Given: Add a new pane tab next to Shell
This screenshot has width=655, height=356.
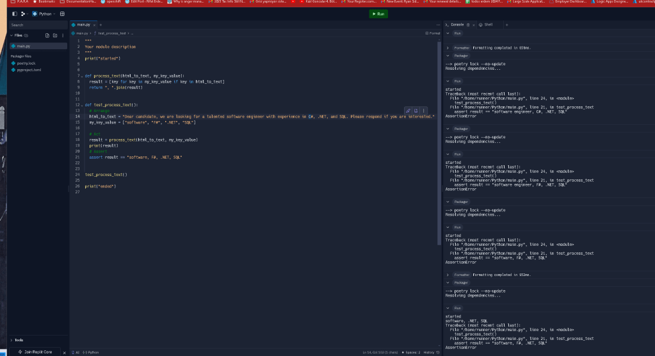Looking at the screenshot, I should tap(506, 25).
